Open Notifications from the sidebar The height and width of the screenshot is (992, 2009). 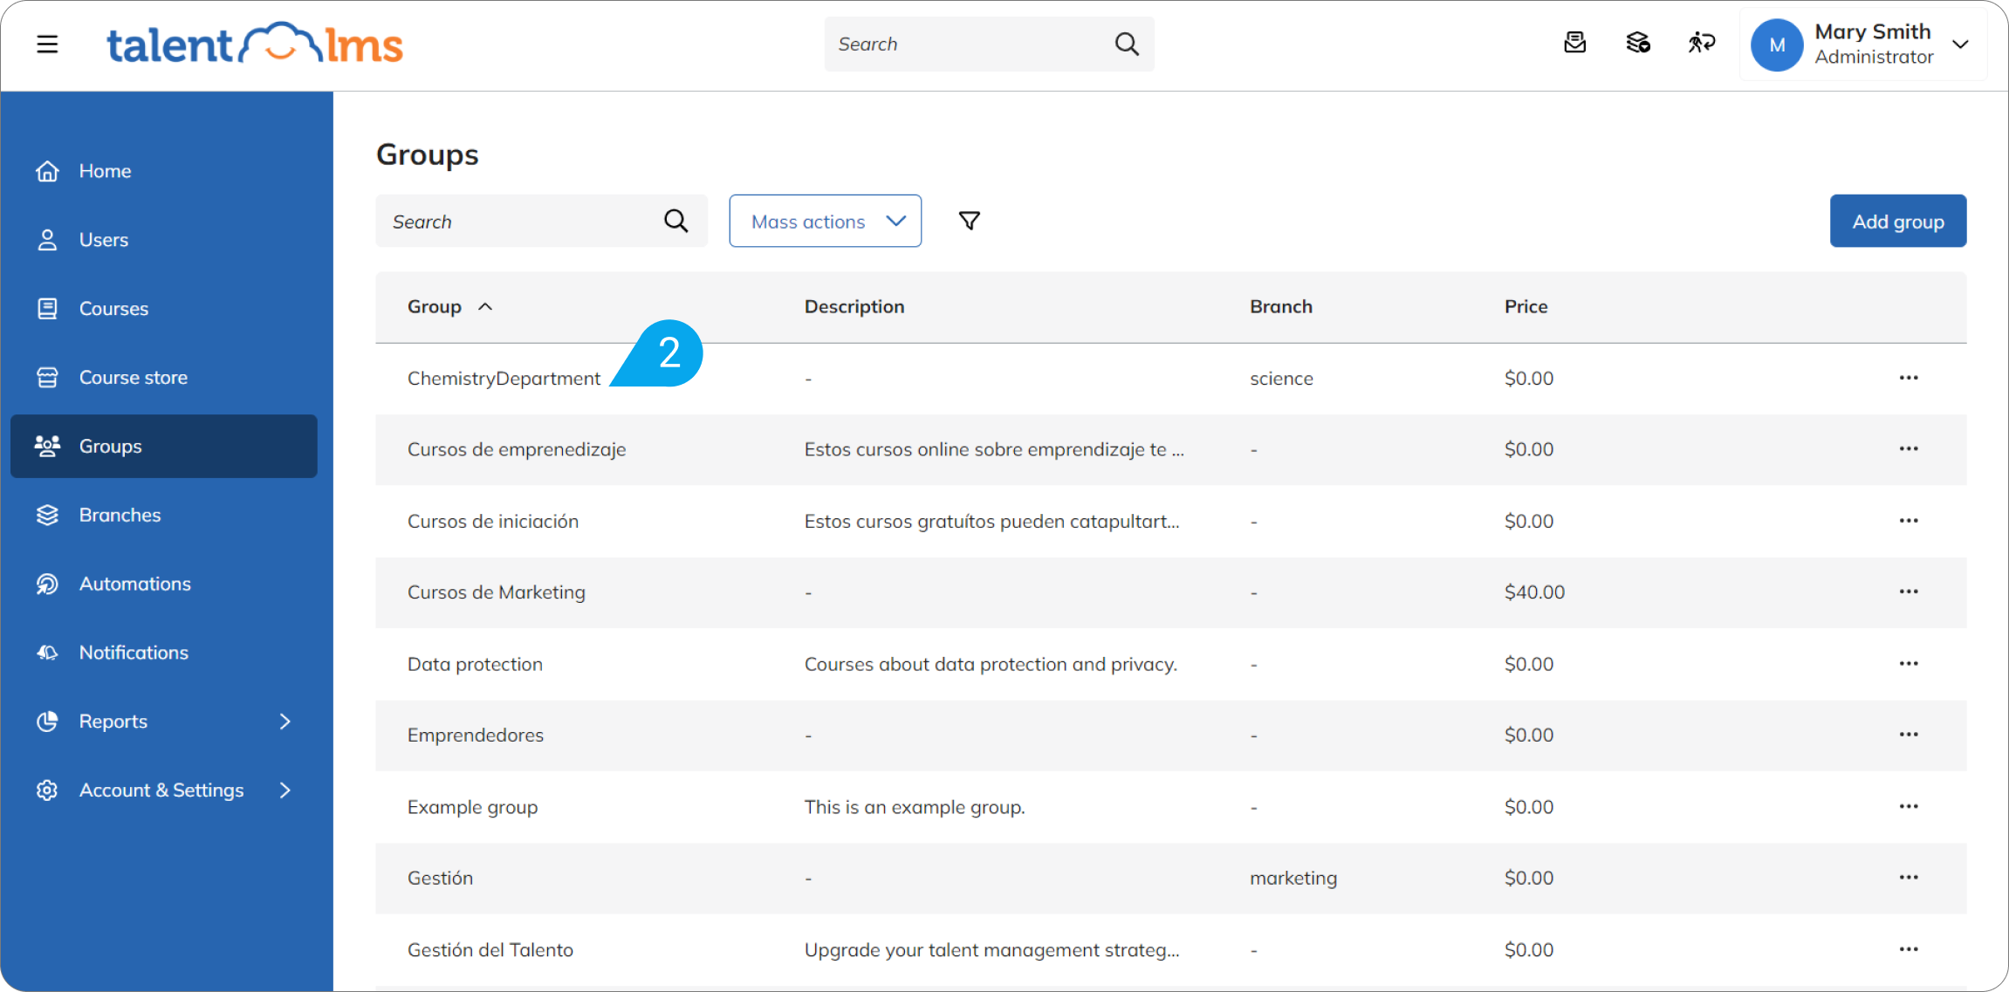click(133, 652)
